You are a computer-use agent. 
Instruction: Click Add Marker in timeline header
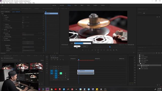pos(60,60)
